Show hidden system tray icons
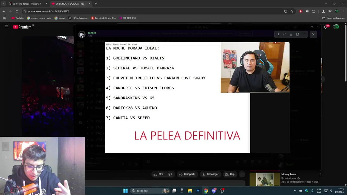The height and width of the screenshot is (195, 347). [295, 191]
